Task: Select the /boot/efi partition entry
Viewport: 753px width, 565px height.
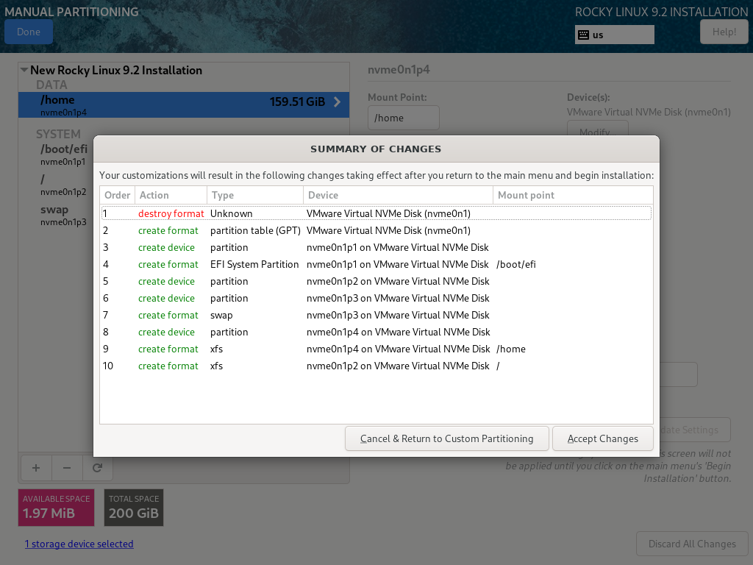Action: click(64, 154)
